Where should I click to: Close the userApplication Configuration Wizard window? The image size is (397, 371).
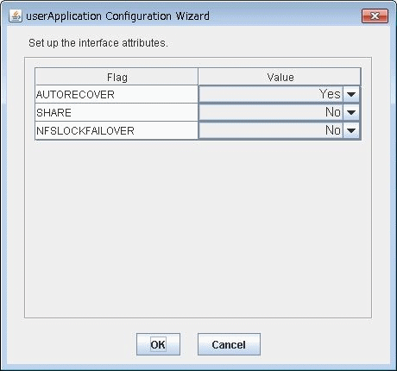pos(375,16)
